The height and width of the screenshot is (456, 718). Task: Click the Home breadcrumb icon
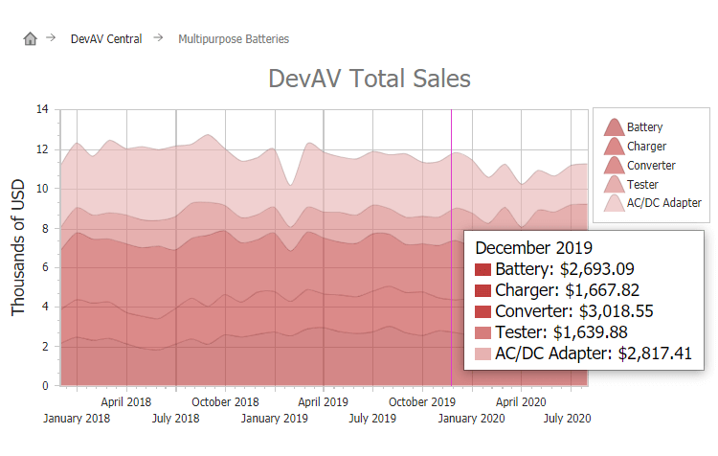[x=30, y=39]
